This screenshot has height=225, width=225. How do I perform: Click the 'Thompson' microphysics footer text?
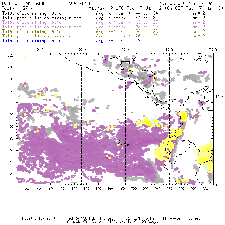107,218
